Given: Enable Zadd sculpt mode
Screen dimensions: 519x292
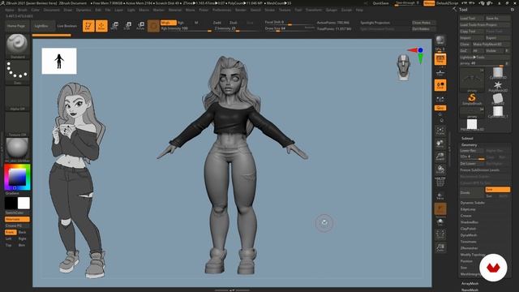Looking at the screenshot, I should point(217,23).
